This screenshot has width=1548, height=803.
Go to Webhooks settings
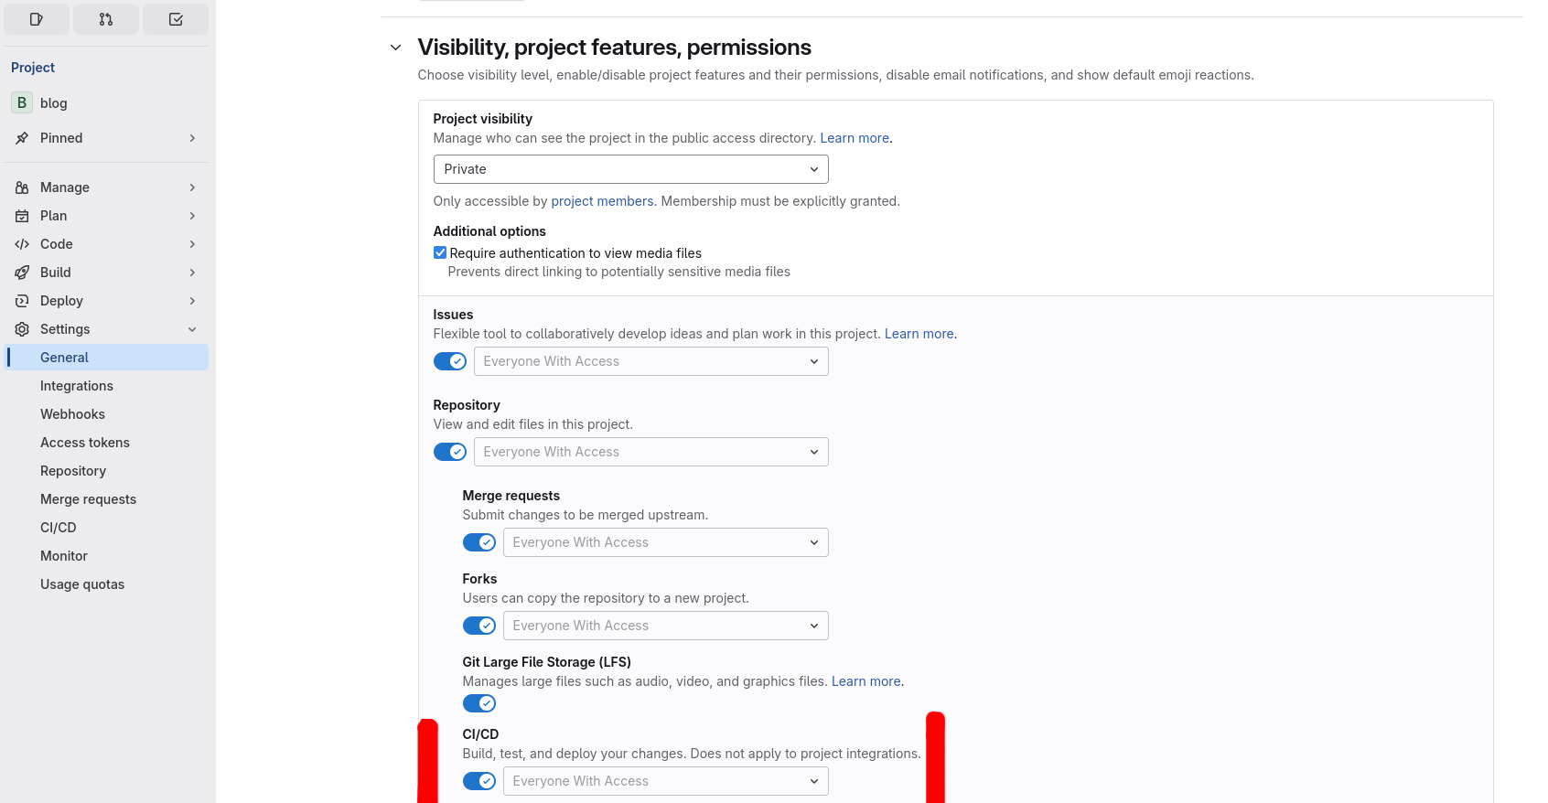point(72,414)
